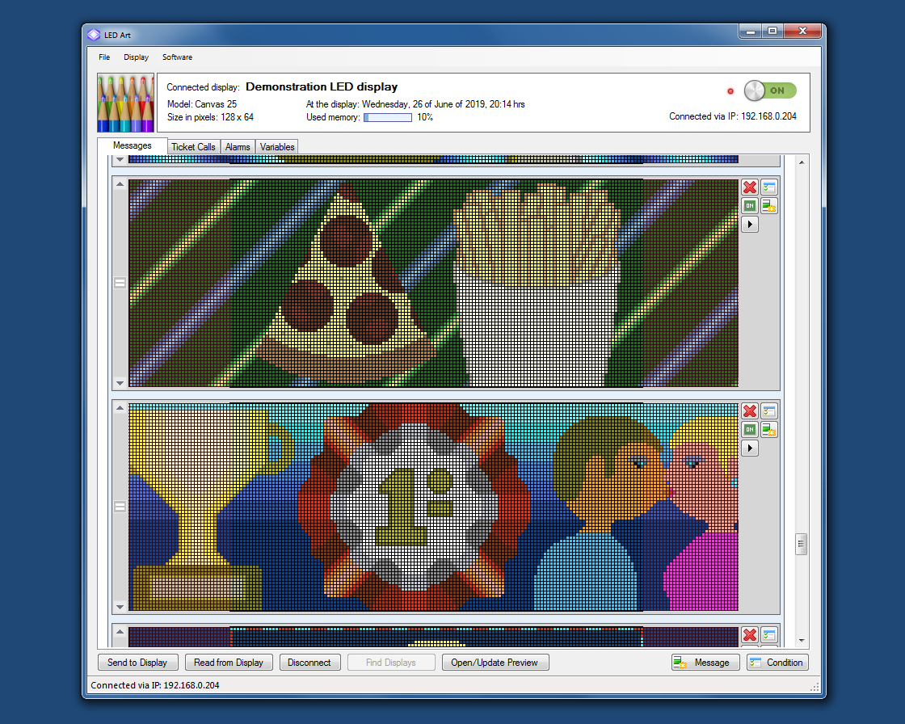The image size is (905, 724).
Task: Click new message icon beside trophy message
Action: [x=768, y=430]
